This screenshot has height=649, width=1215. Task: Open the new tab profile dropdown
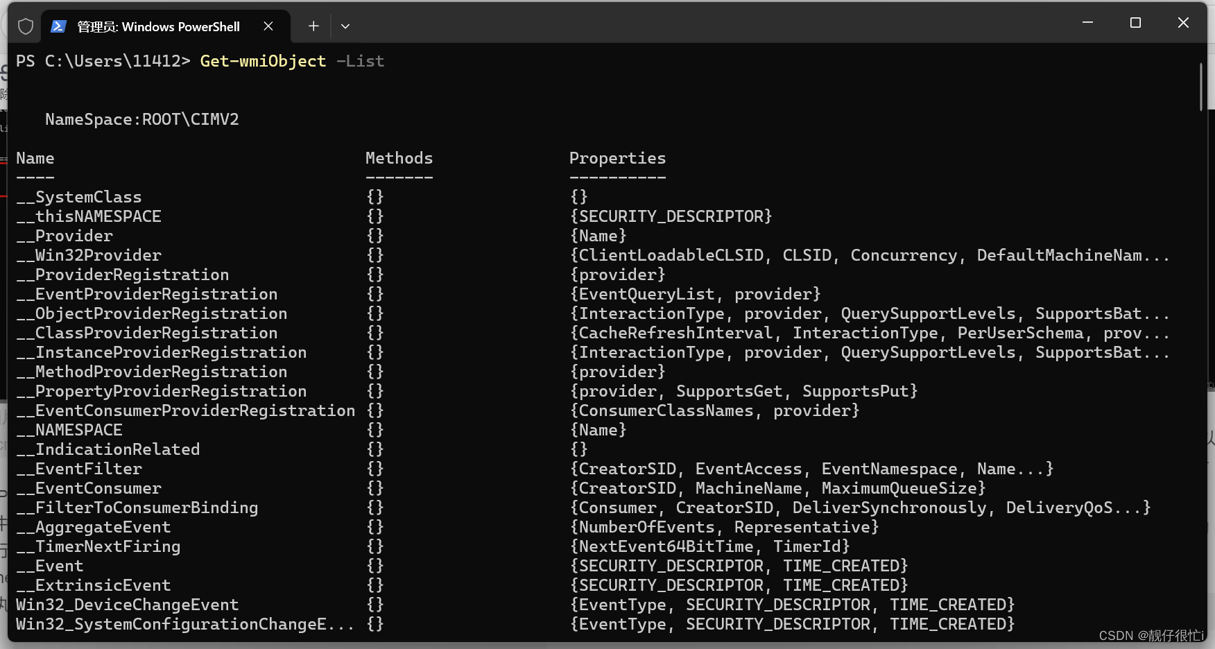345,26
